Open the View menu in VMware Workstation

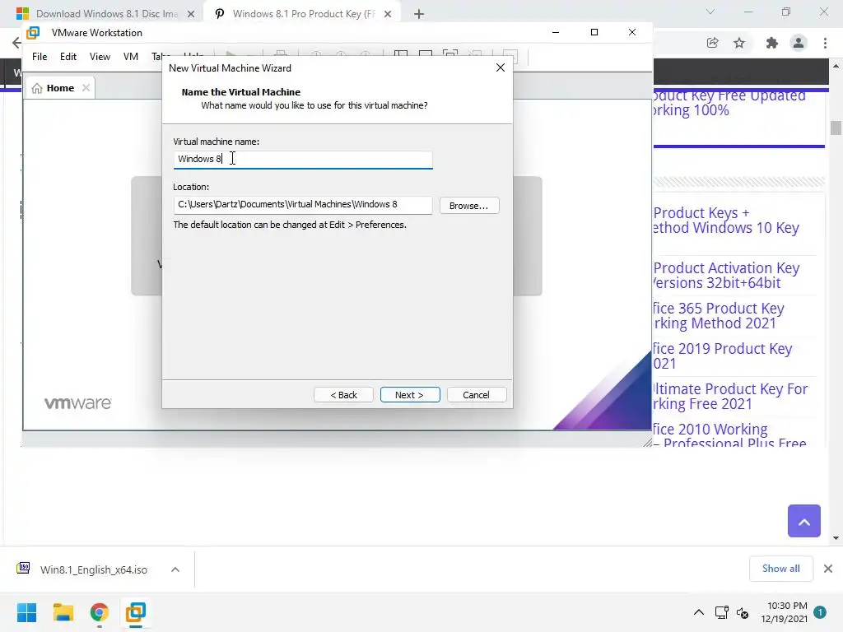pyautogui.click(x=100, y=57)
